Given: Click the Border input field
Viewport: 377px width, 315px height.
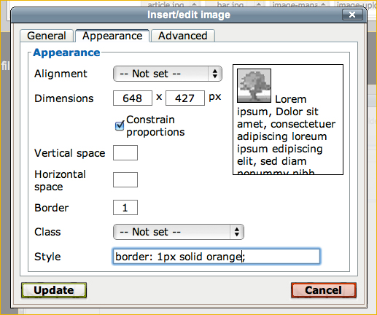Looking at the screenshot, I should click(x=125, y=208).
